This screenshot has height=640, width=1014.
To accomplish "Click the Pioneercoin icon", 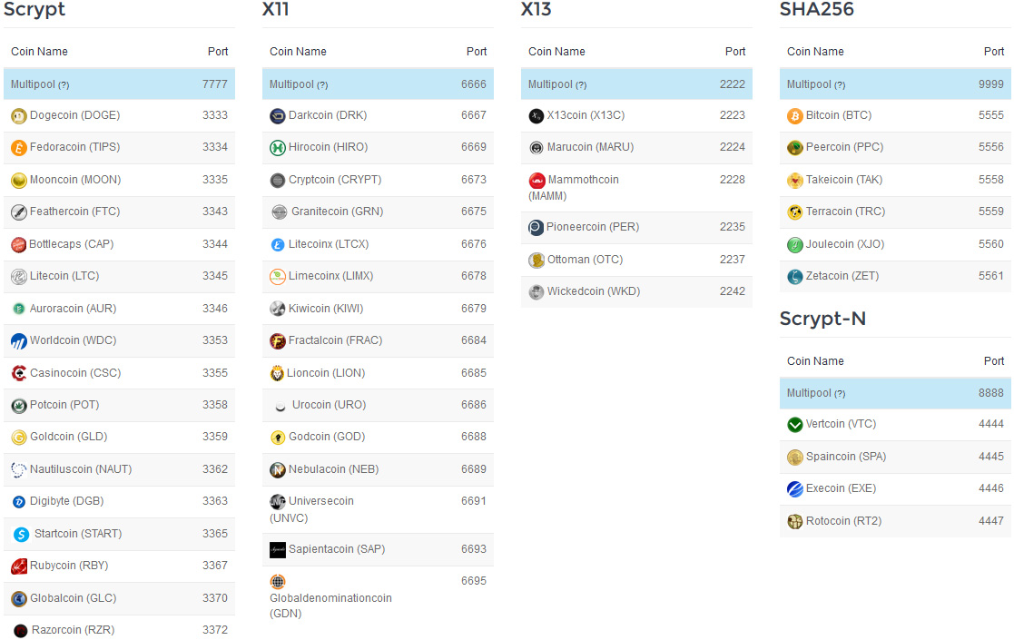I will tap(536, 228).
